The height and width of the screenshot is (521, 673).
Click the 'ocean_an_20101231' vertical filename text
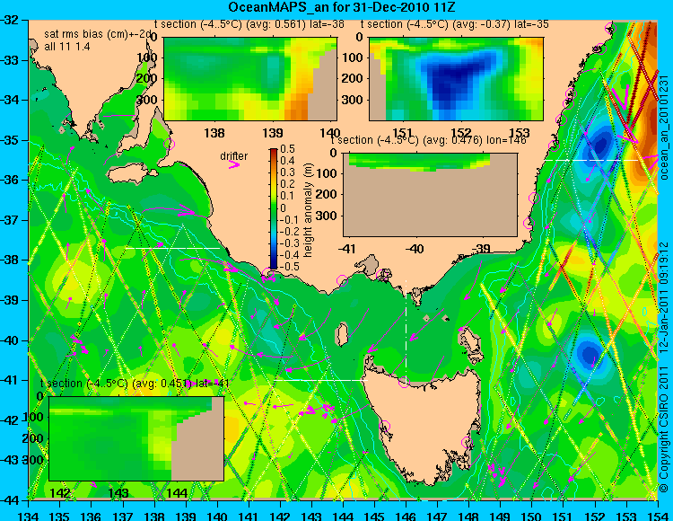point(664,128)
